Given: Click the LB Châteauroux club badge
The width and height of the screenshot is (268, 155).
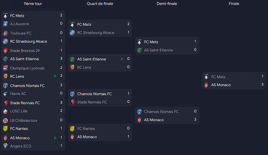Looking at the screenshot, I should 5,121.
